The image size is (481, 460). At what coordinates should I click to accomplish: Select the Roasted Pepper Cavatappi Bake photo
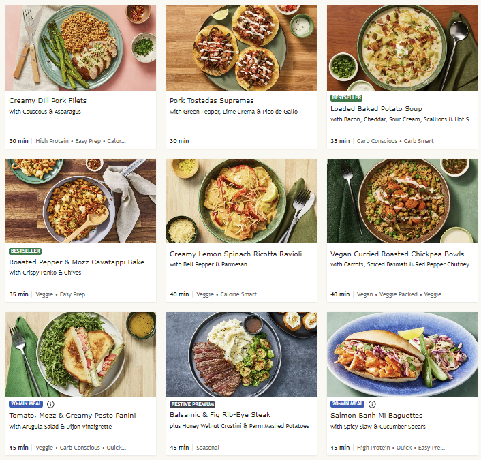[80, 201]
